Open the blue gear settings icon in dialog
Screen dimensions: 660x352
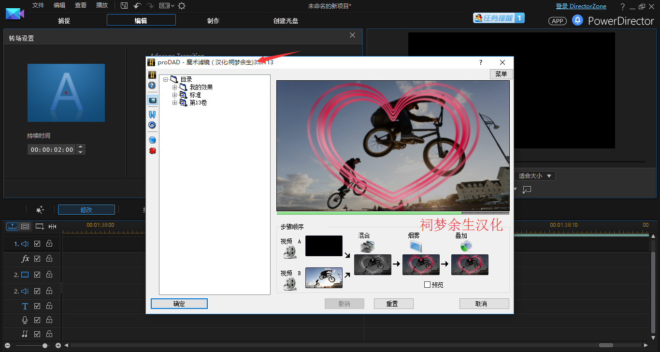point(152,125)
